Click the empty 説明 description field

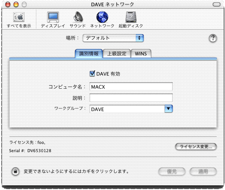tap(131, 98)
